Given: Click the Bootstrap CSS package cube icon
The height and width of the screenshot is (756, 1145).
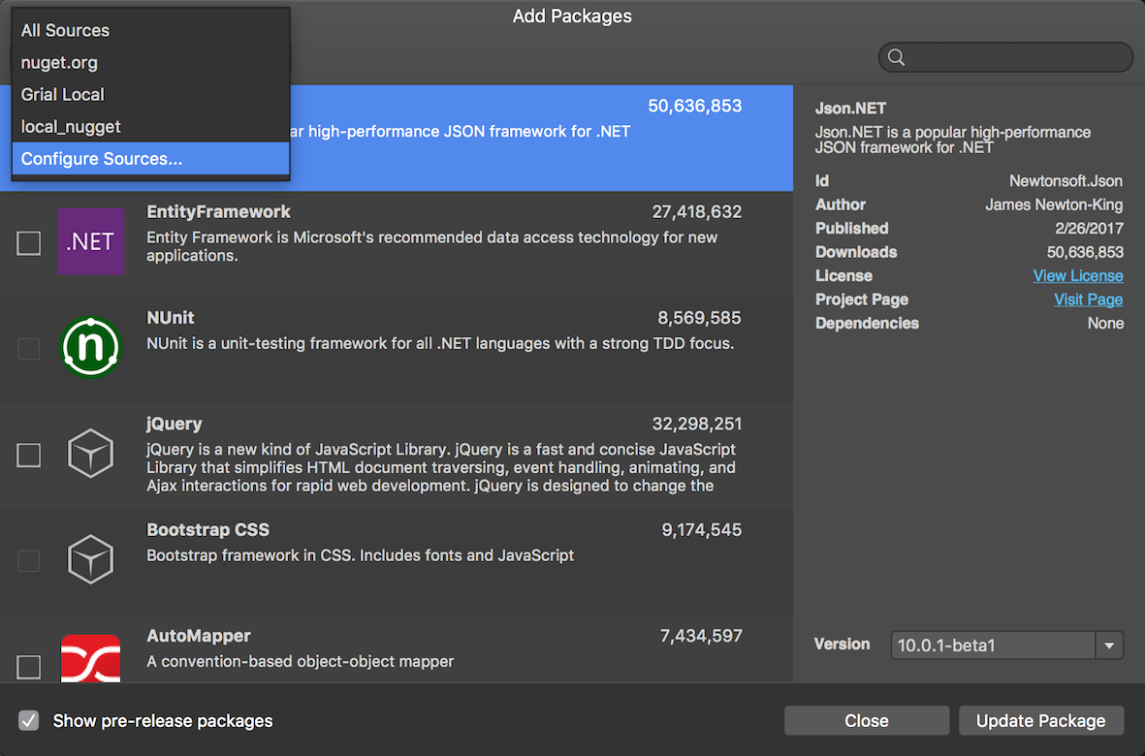Looking at the screenshot, I should pyautogui.click(x=90, y=558).
